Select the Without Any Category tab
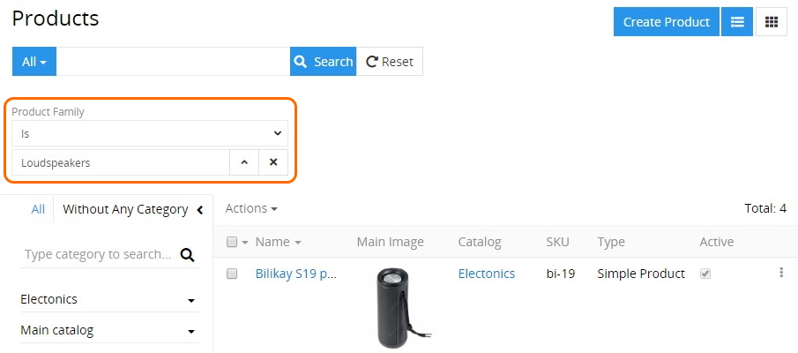 pos(125,209)
